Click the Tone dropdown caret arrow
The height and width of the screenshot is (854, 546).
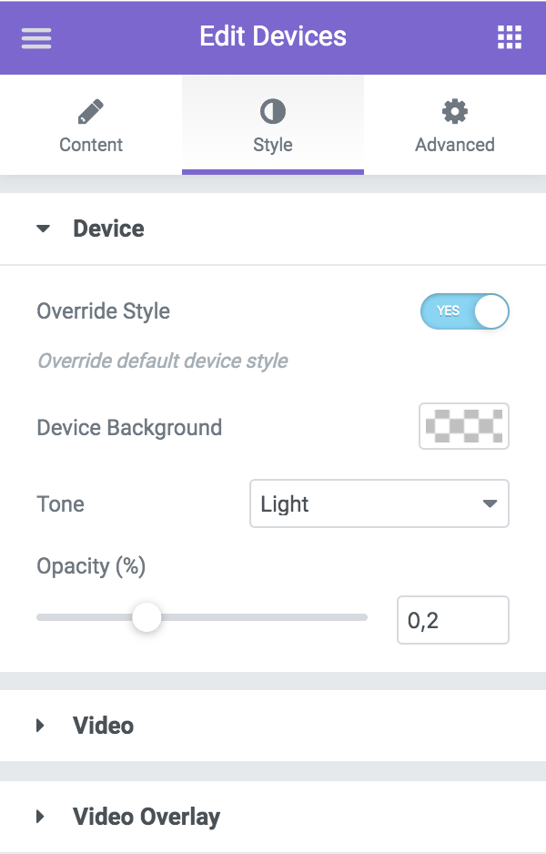click(x=490, y=503)
